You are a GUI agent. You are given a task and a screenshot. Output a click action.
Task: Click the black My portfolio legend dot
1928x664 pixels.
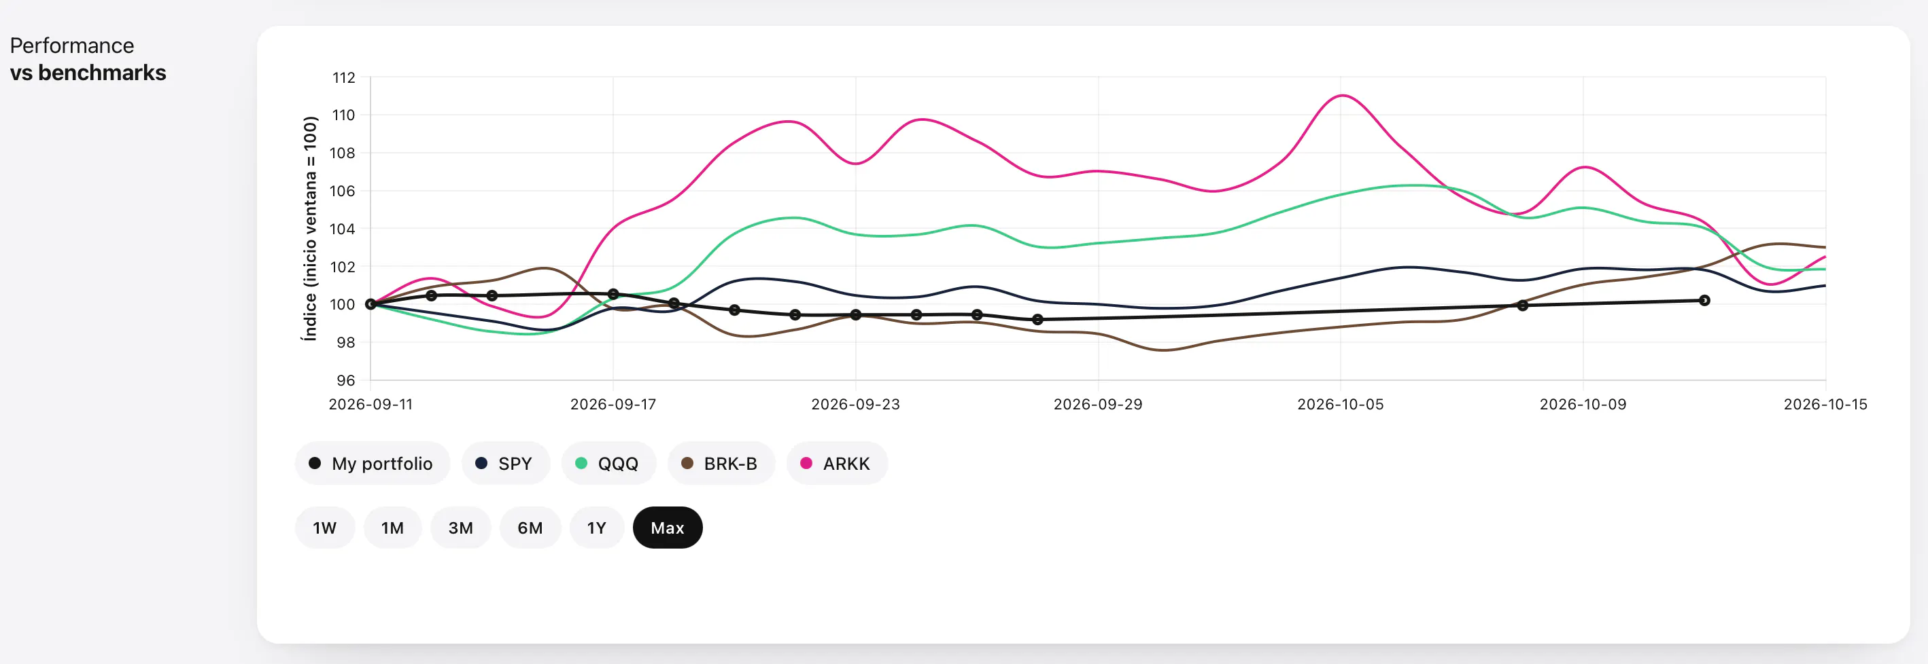[315, 464]
